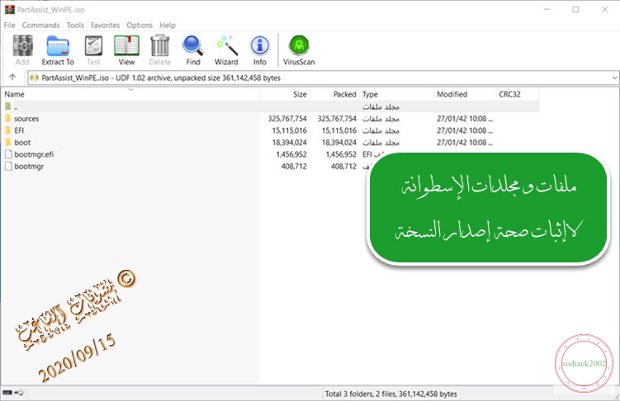This screenshot has width=620, height=401.
Task: Select the sources folder icon
Action: click(8, 119)
